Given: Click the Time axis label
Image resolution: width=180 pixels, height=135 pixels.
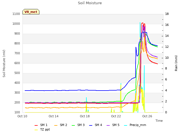Looking at the screenshot, I should [159, 121].
